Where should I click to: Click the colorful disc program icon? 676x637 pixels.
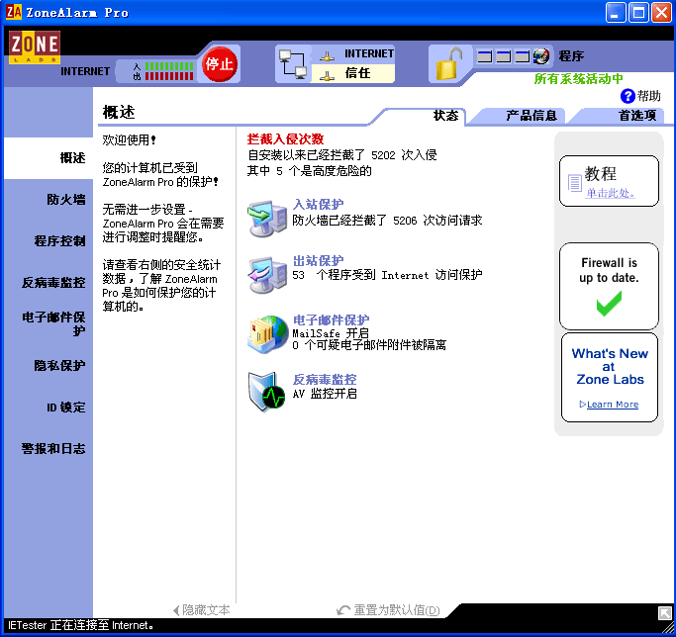pyautogui.click(x=541, y=56)
